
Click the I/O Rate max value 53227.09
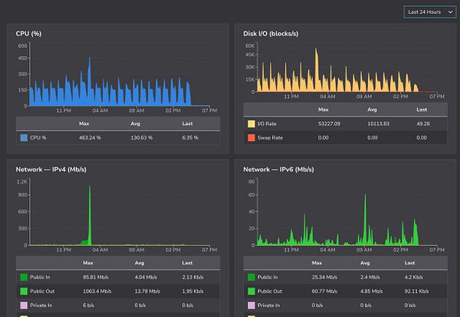[329, 124]
